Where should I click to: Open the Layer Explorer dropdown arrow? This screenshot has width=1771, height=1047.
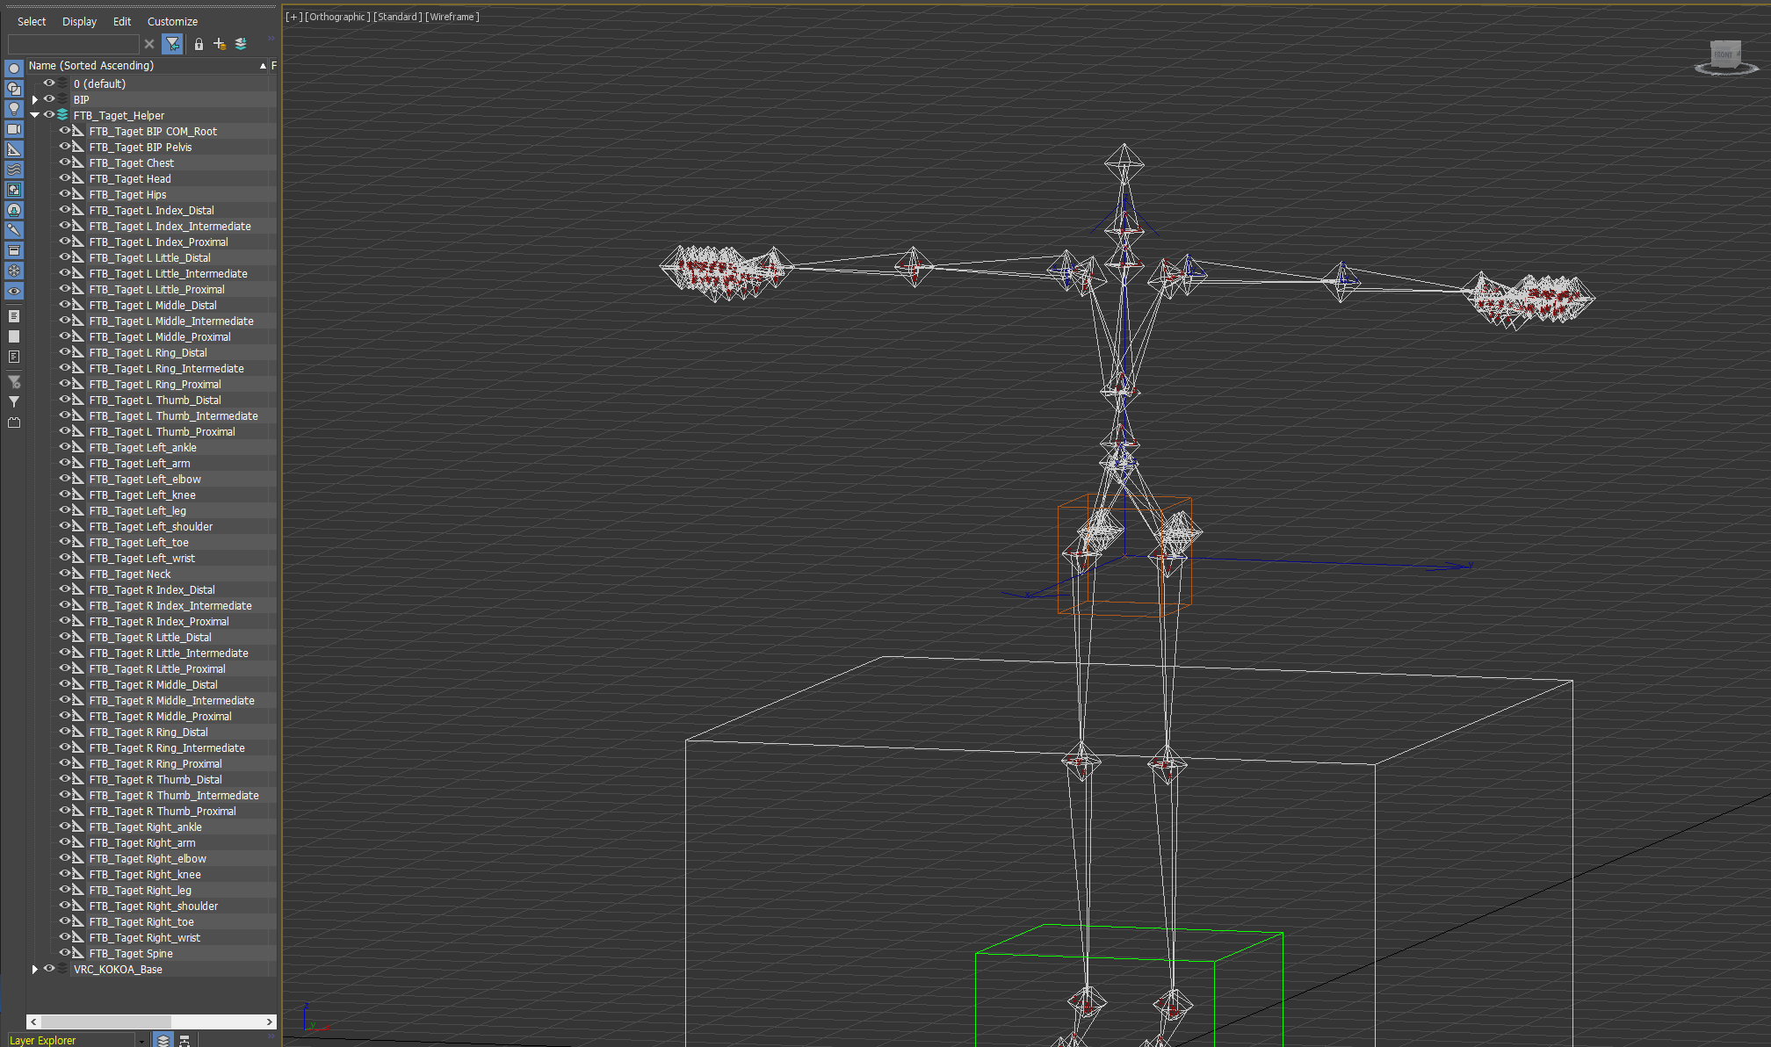(141, 1040)
